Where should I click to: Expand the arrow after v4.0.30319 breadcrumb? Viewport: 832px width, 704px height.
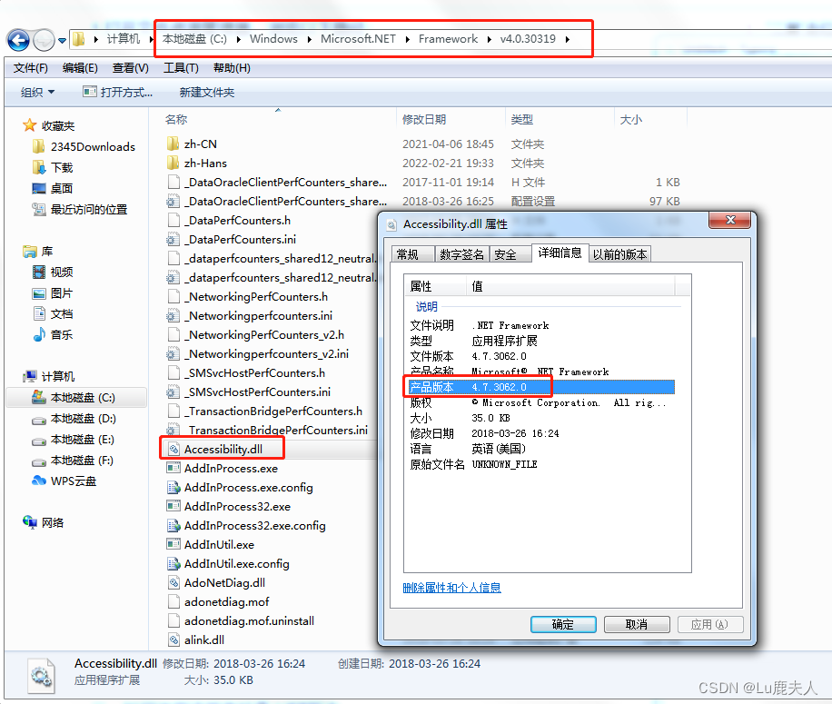click(568, 39)
